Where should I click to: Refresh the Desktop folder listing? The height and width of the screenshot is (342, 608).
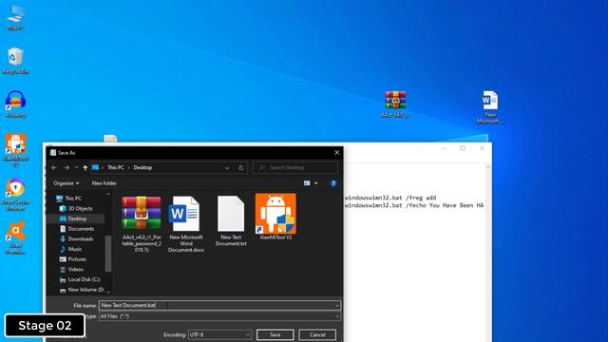coord(240,167)
